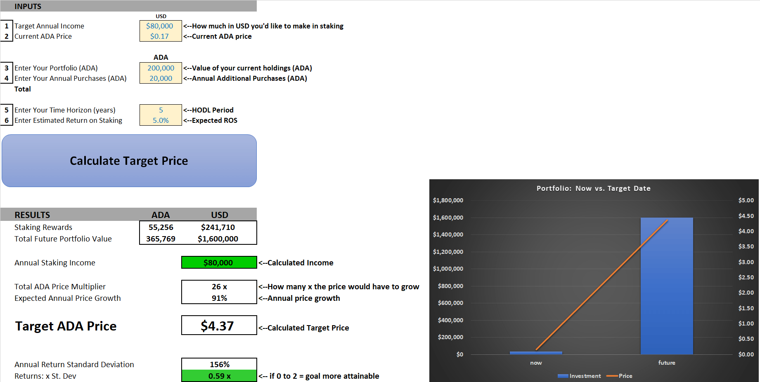Click the standard deviation cell '156%'
Image resolution: width=760 pixels, height=382 pixels.
tap(219, 364)
